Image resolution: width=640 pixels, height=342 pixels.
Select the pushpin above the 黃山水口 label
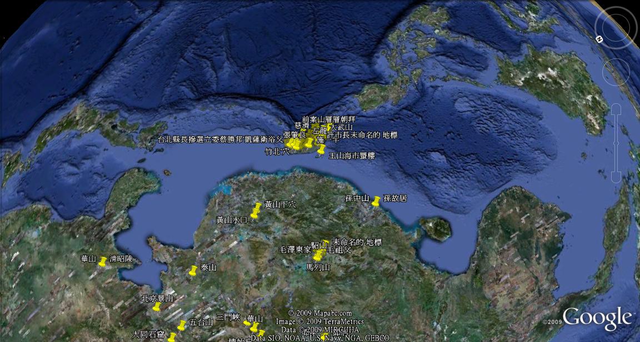(255, 213)
